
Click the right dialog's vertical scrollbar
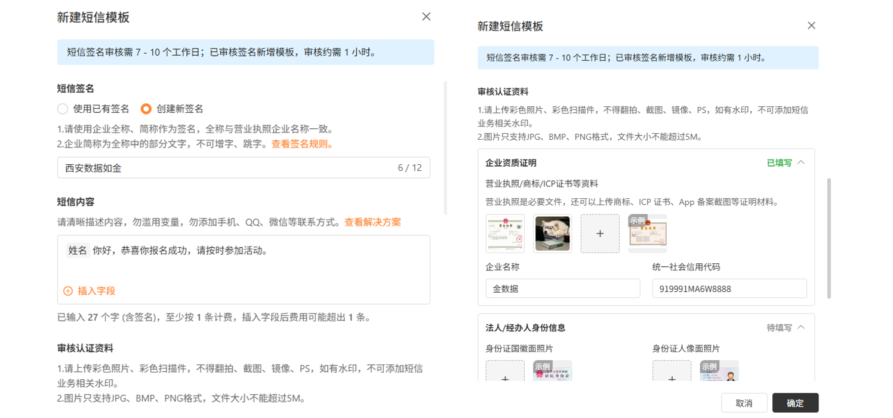coord(829,237)
